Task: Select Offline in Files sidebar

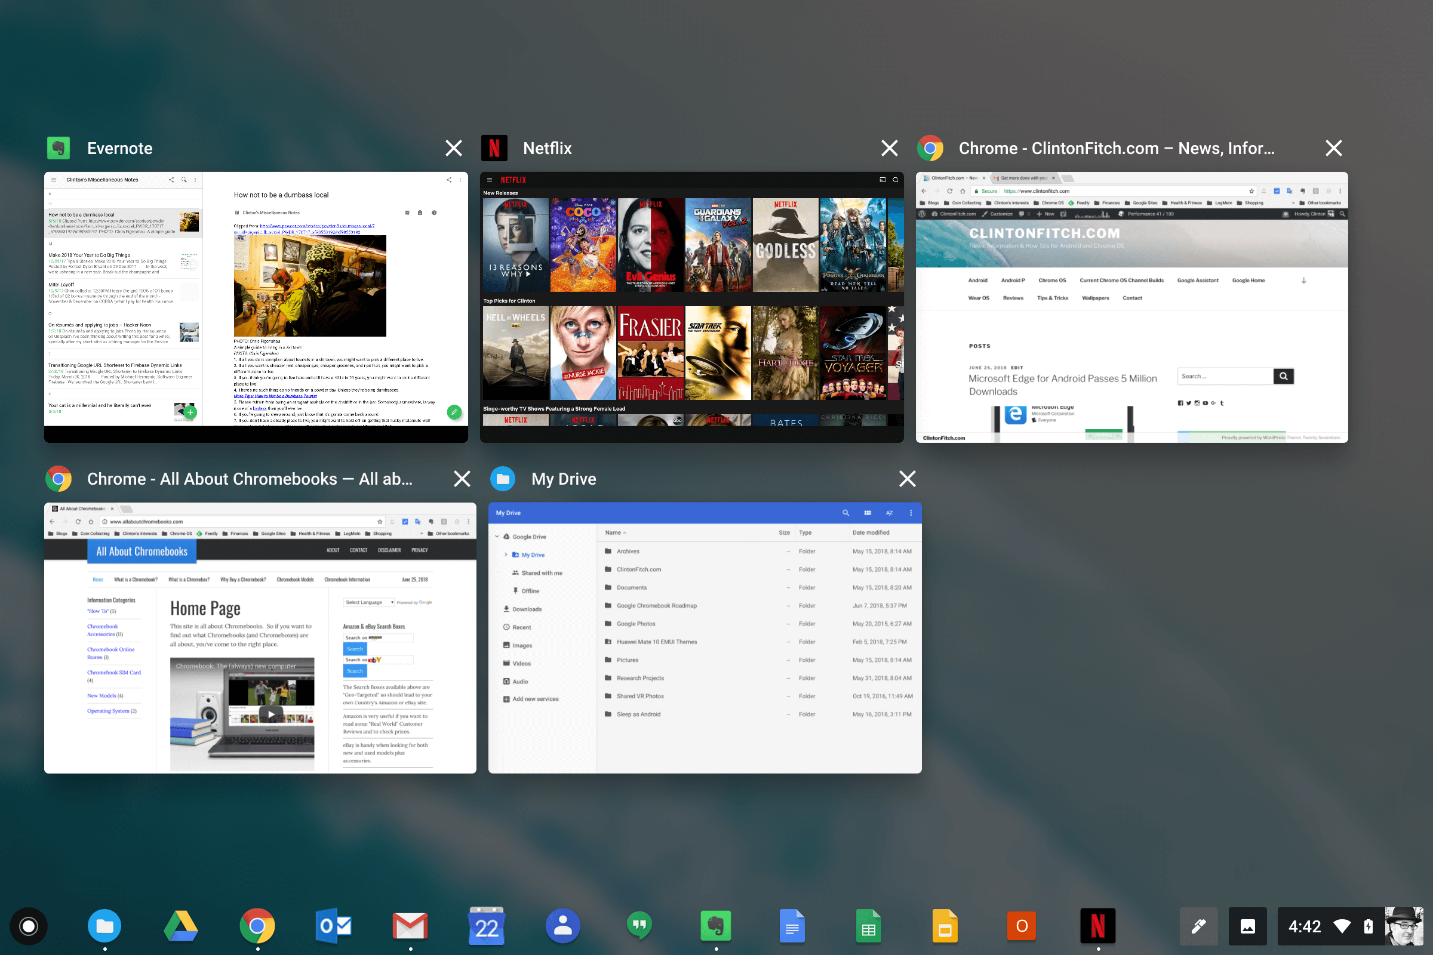Action: tap(530, 591)
